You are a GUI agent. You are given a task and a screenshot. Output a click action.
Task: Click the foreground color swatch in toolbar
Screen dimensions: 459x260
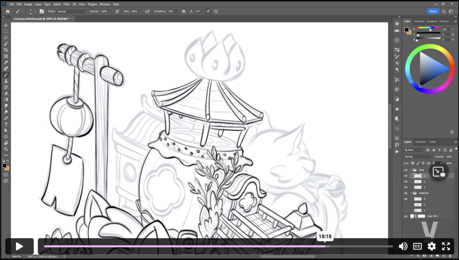click(4, 166)
